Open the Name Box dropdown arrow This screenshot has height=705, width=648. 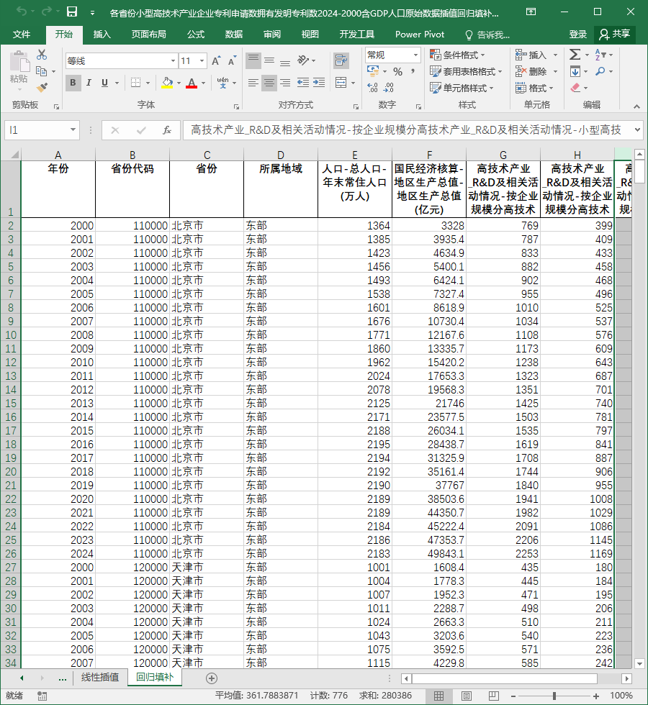pos(73,130)
